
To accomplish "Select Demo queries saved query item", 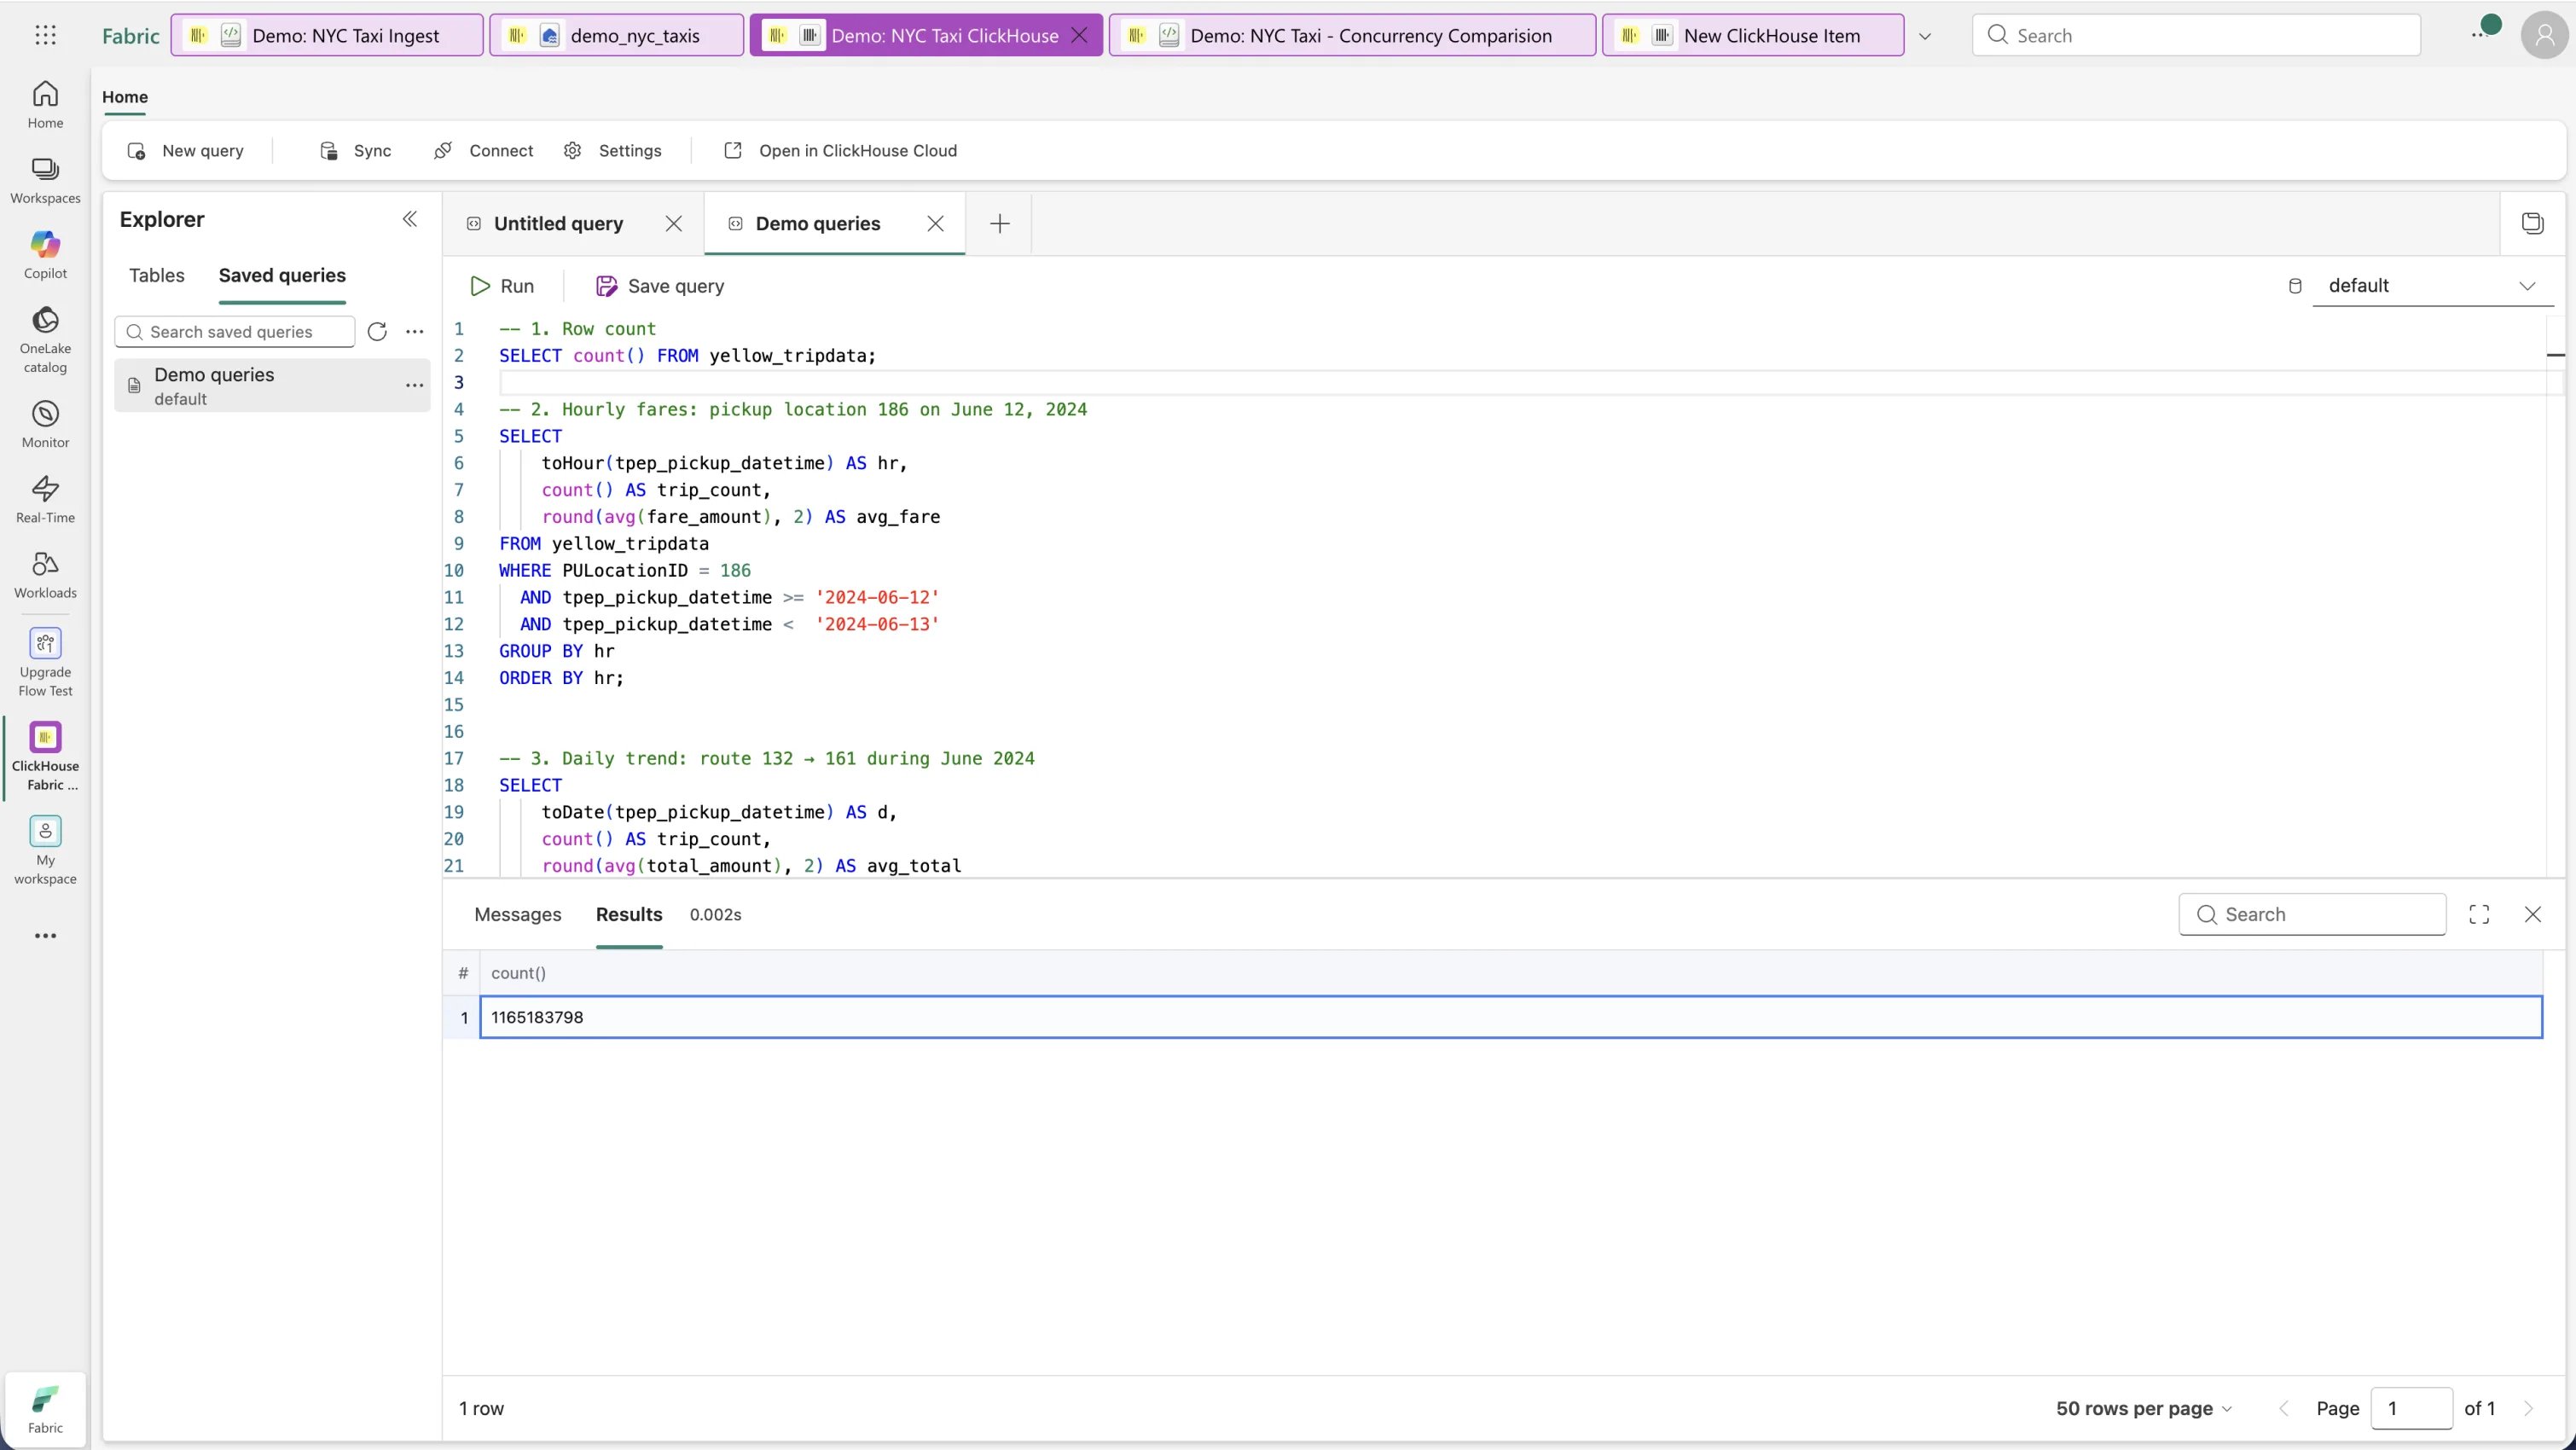I will [272, 385].
